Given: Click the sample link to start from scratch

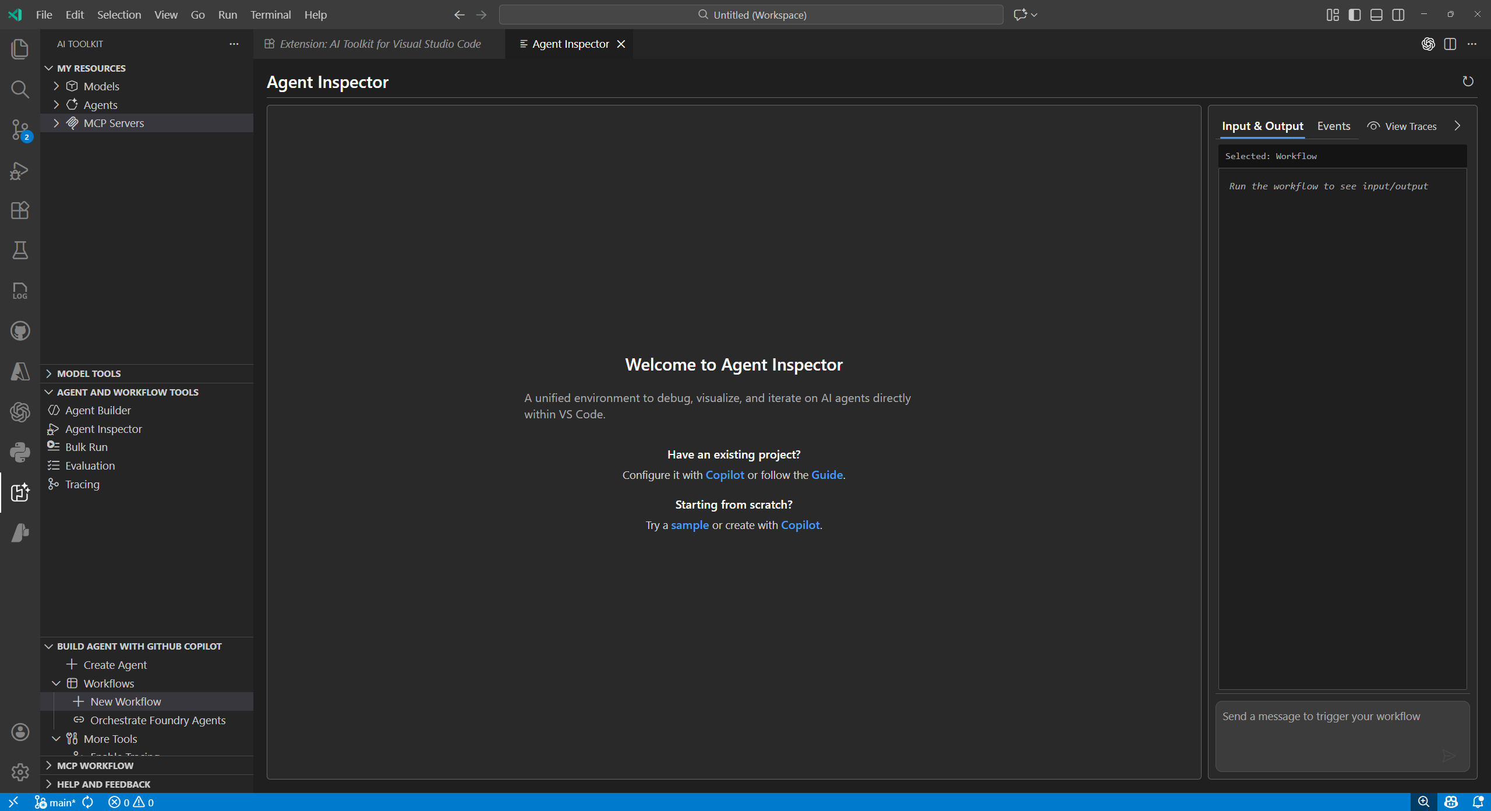Looking at the screenshot, I should click(x=690, y=525).
